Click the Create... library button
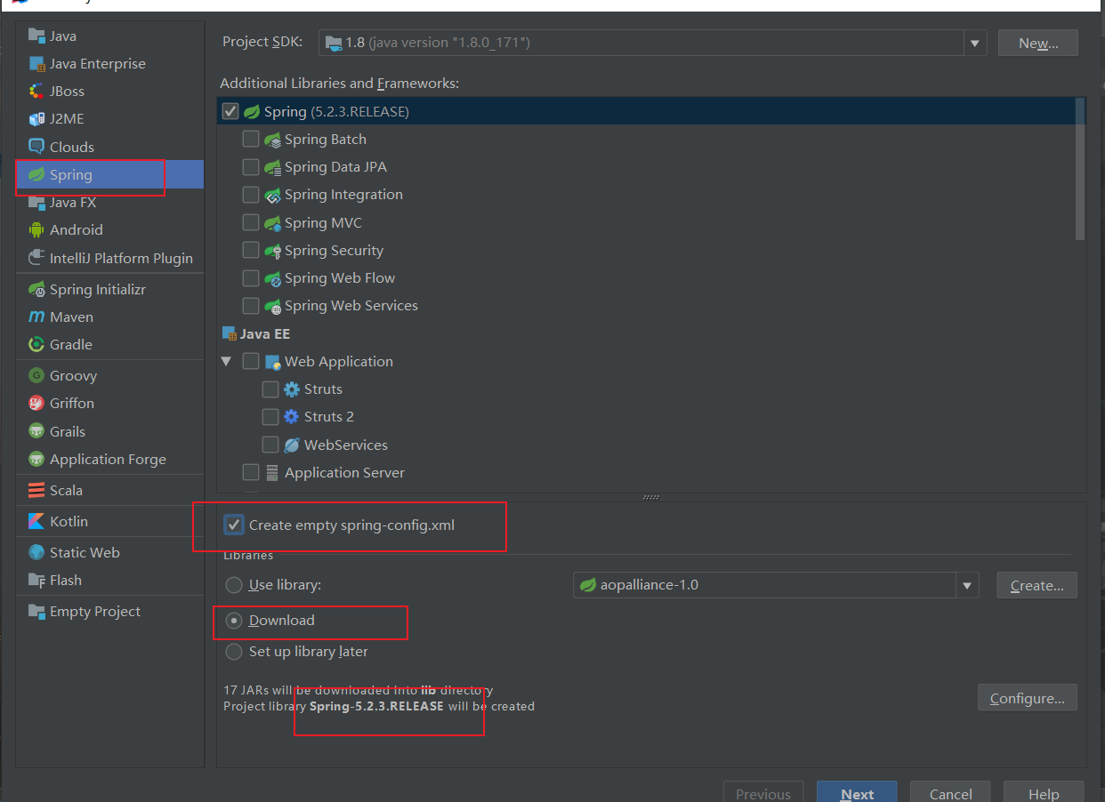1105x802 pixels. 1036,585
